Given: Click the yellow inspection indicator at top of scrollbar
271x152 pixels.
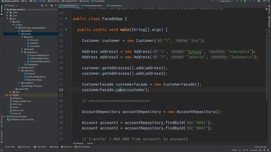Looking at the screenshot, I should (x=266, y=9).
